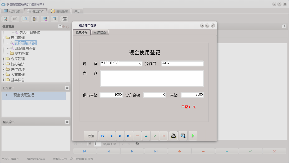Screen dimensions: 289x163
Task: Click the refresh icon next to the page number
Action: [136, 144]
